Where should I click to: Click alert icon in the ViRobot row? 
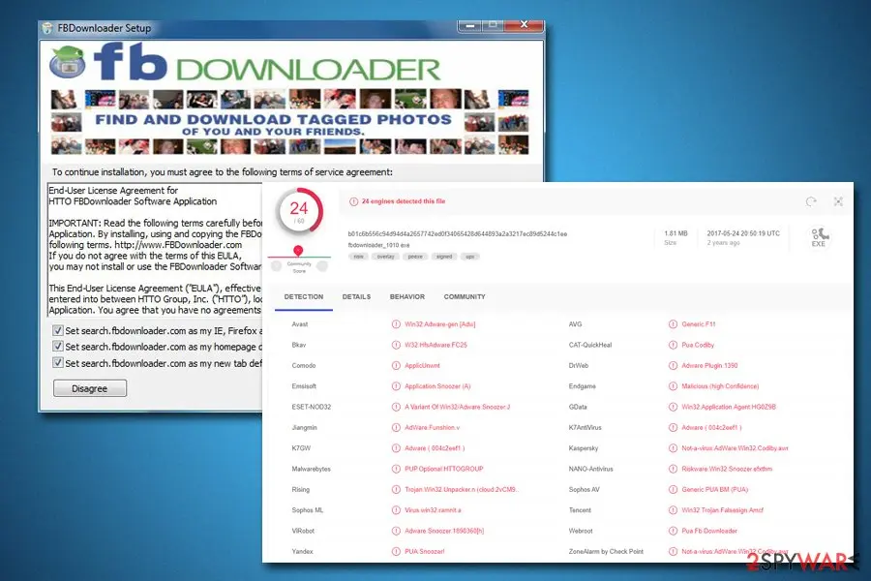pos(396,531)
